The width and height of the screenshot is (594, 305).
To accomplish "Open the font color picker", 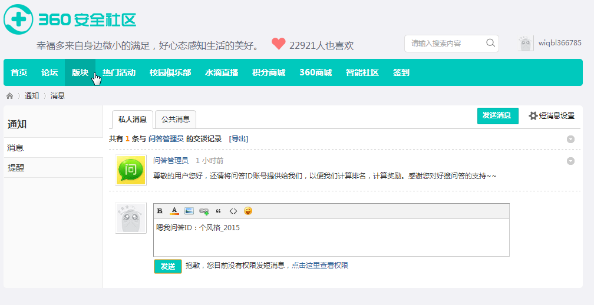I will [174, 211].
